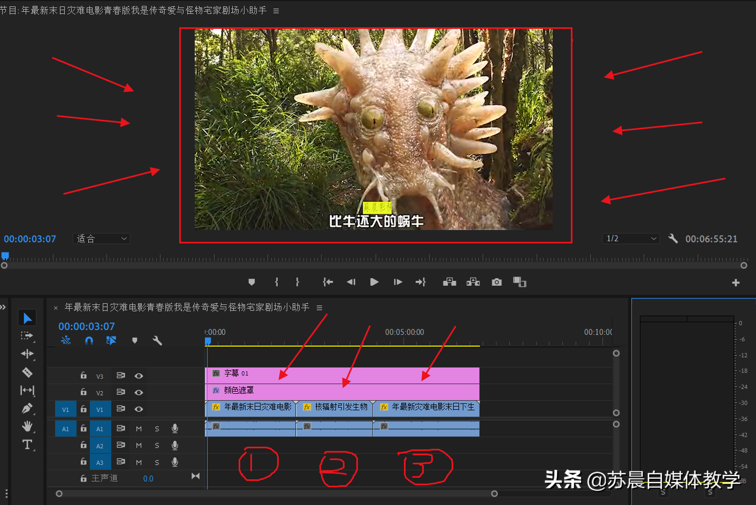Play the program monitor
756x505 pixels.
[x=375, y=282]
